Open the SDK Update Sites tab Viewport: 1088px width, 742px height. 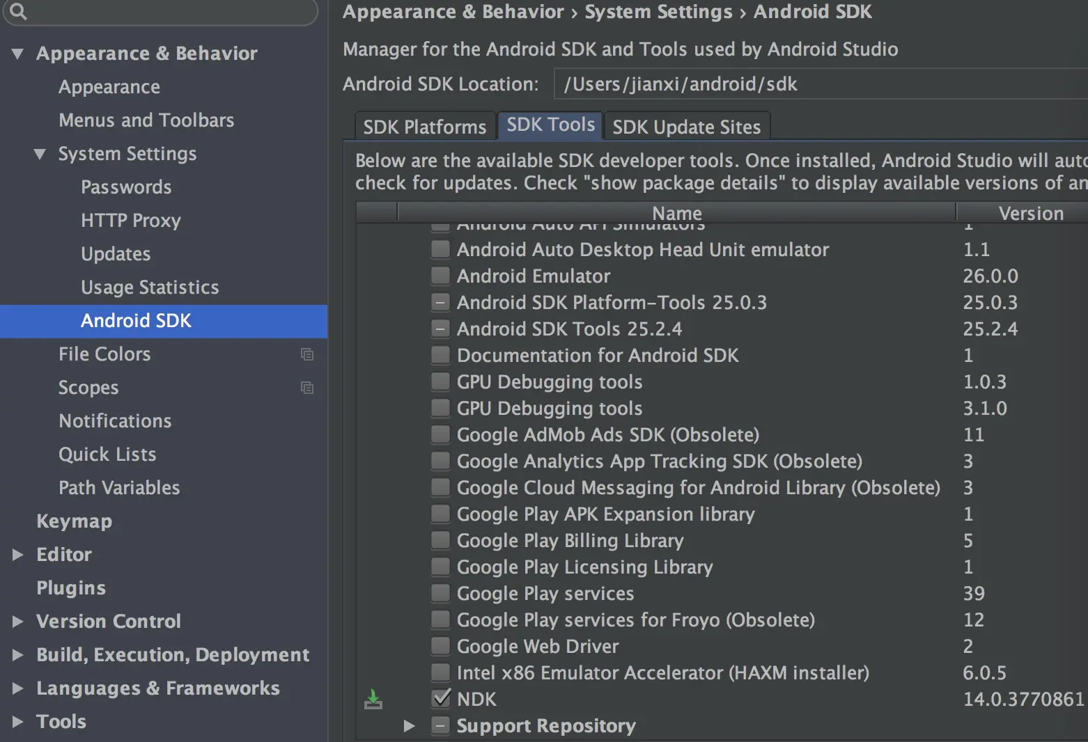pos(686,127)
